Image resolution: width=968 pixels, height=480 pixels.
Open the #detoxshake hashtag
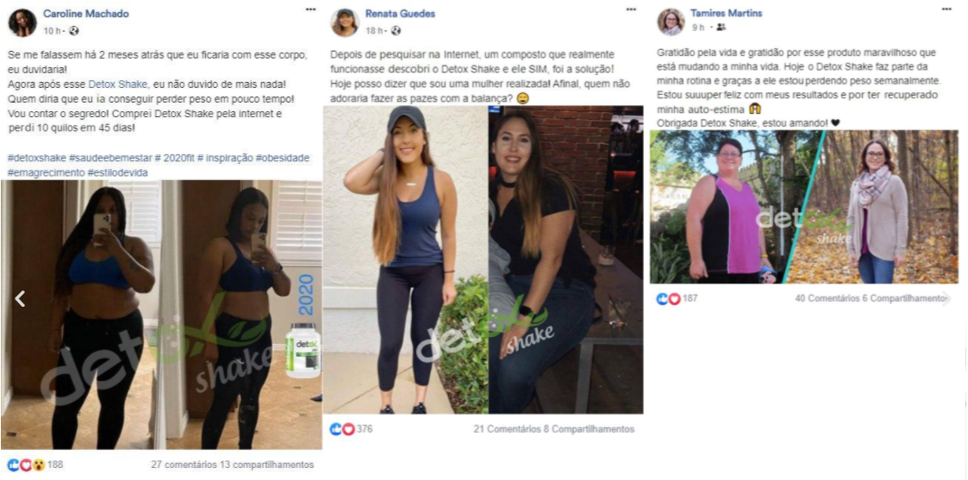pyautogui.click(x=37, y=158)
